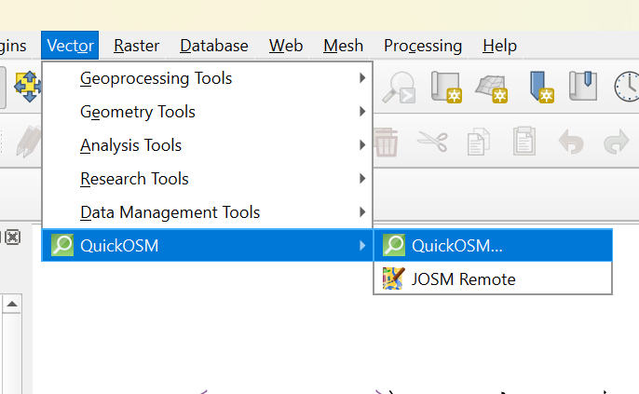Expand the Research Tools submenu

208,179
